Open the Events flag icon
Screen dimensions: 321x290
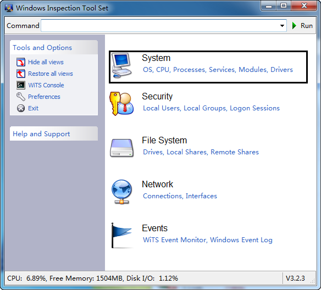click(121, 236)
